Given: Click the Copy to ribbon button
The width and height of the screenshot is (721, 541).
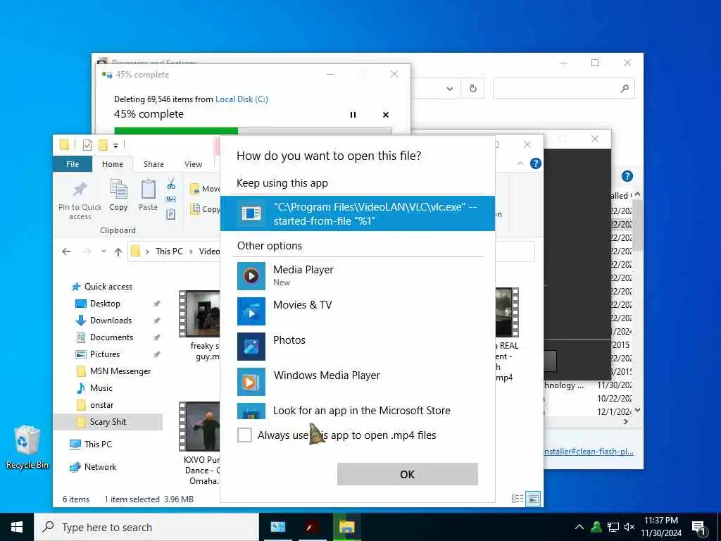Looking at the screenshot, I should tap(205, 209).
